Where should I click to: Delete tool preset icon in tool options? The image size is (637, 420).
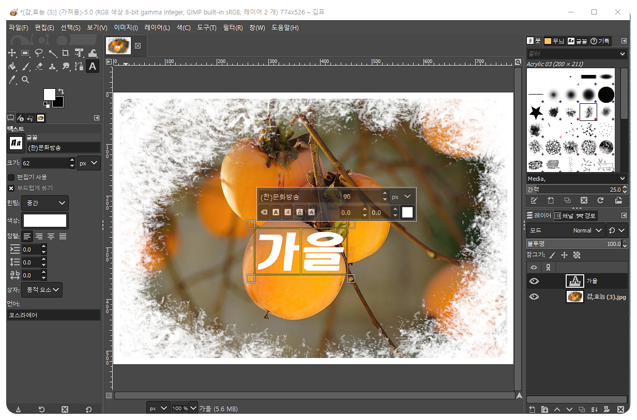point(65,409)
